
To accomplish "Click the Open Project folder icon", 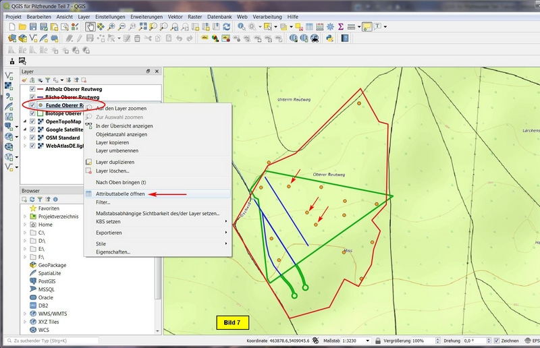I will 22,27.
